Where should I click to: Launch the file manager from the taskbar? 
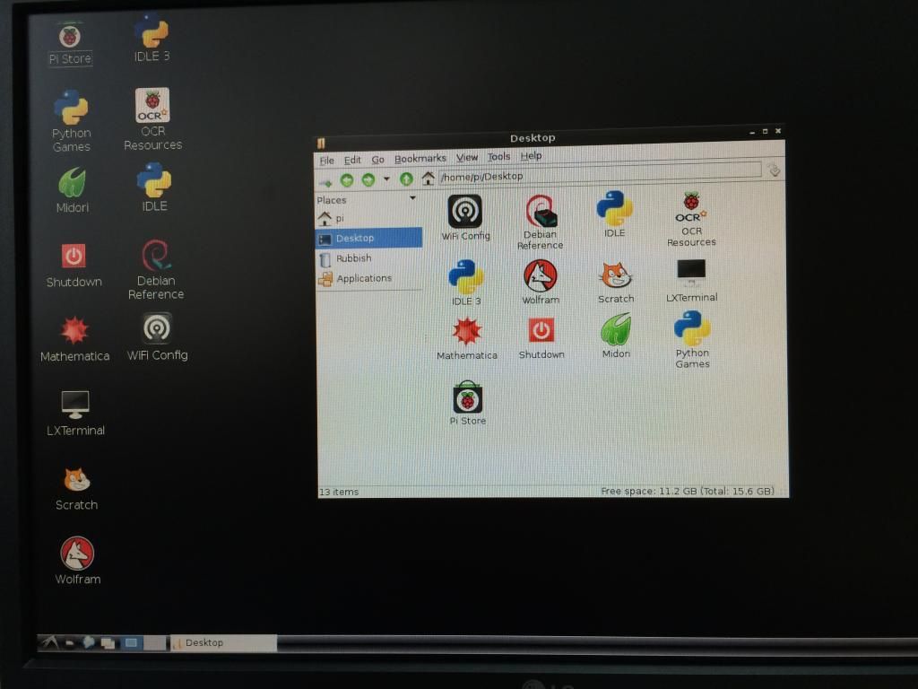pyautogui.click(x=70, y=642)
